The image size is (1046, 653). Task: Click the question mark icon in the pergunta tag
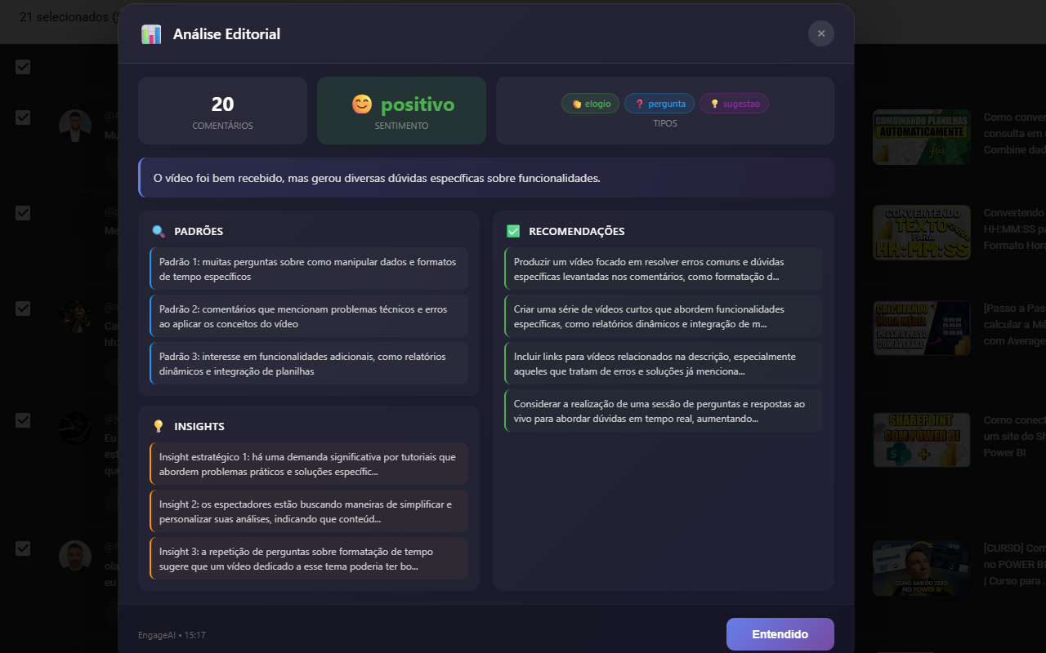coord(639,103)
